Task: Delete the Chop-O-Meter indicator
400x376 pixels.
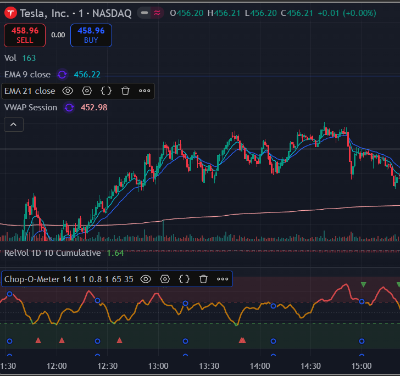Action: [x=203, y=279]
